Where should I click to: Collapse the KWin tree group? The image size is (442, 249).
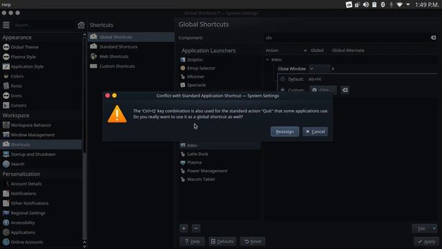pos(267,60)
